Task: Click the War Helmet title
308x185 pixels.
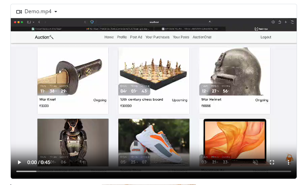Action: [211, 99]
